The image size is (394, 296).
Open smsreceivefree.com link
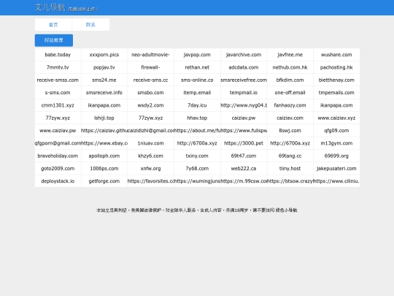tap(244, 80)
